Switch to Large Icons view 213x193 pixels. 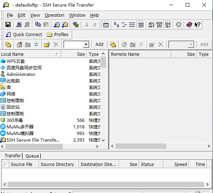coord(117,25)
